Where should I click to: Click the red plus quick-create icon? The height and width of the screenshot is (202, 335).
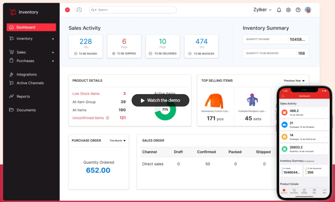[x=67, y=10]
